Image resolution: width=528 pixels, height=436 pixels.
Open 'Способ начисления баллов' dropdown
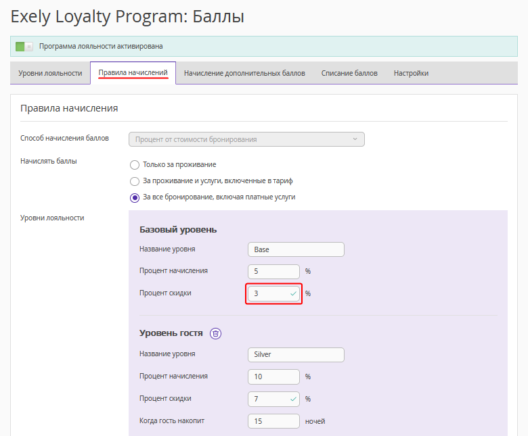point(246,140)
